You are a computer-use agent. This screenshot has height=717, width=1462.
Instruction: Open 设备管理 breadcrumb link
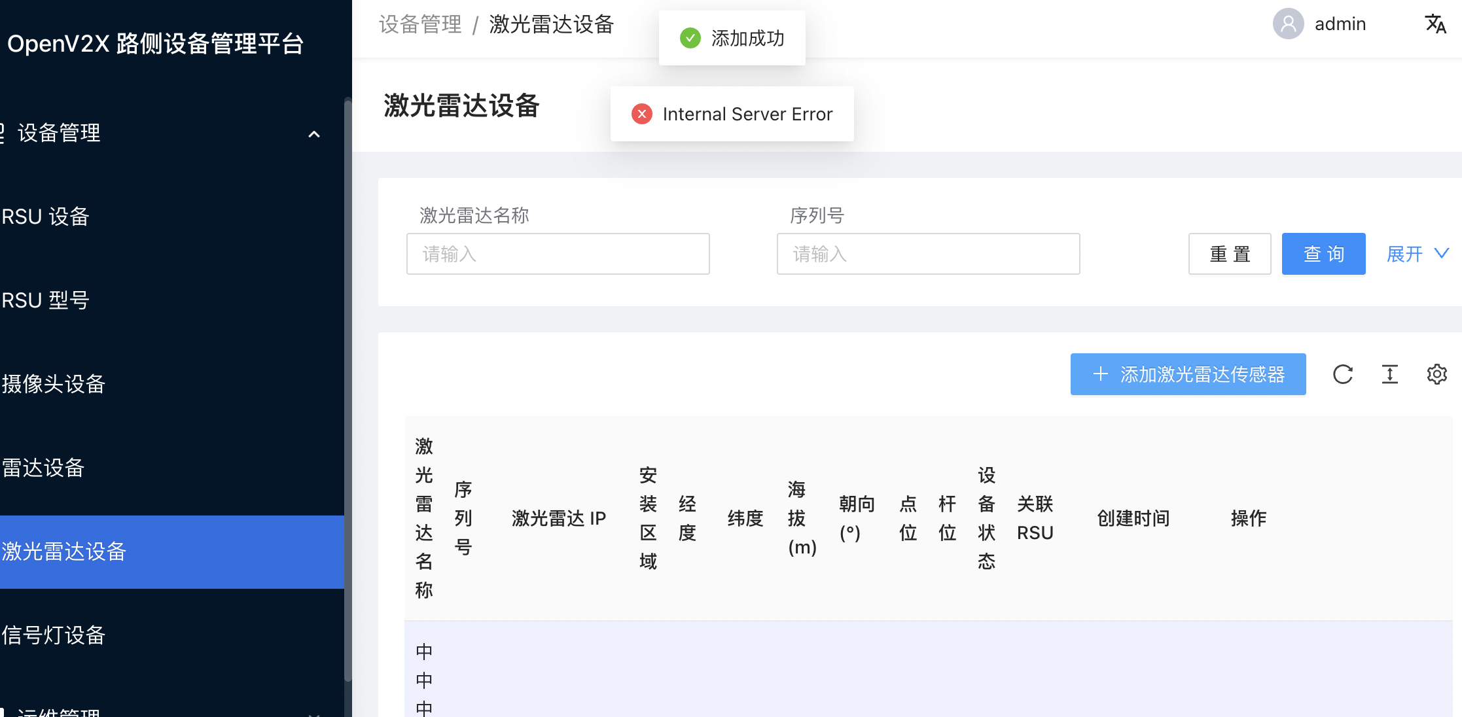[x=419, y=24]
